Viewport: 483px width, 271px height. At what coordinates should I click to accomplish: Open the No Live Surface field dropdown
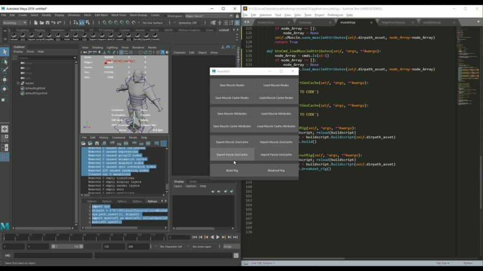pos(152,23)
